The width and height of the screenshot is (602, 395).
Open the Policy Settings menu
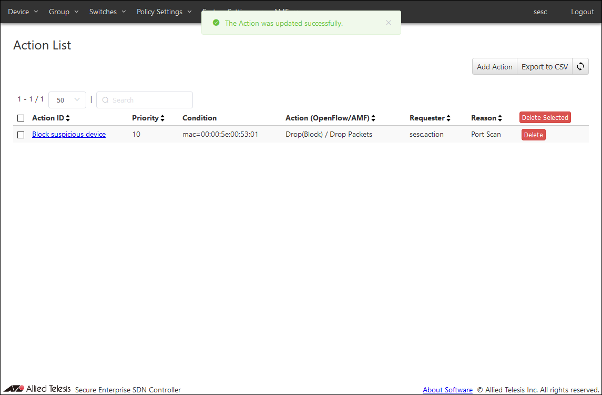coord(164,12)
